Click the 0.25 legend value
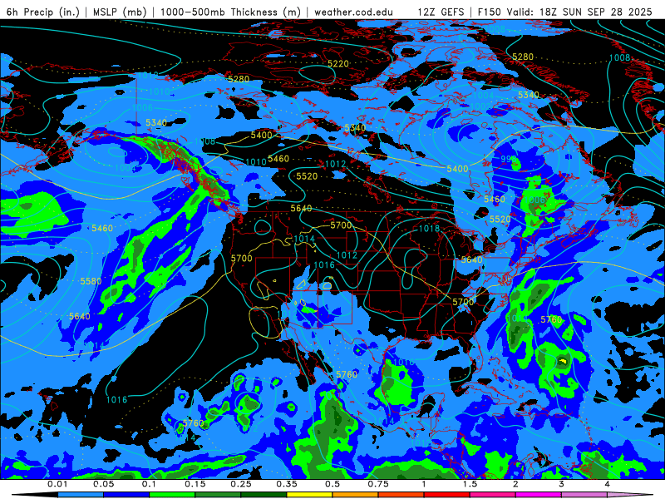665x499 pixels. [x=241, y=484]
